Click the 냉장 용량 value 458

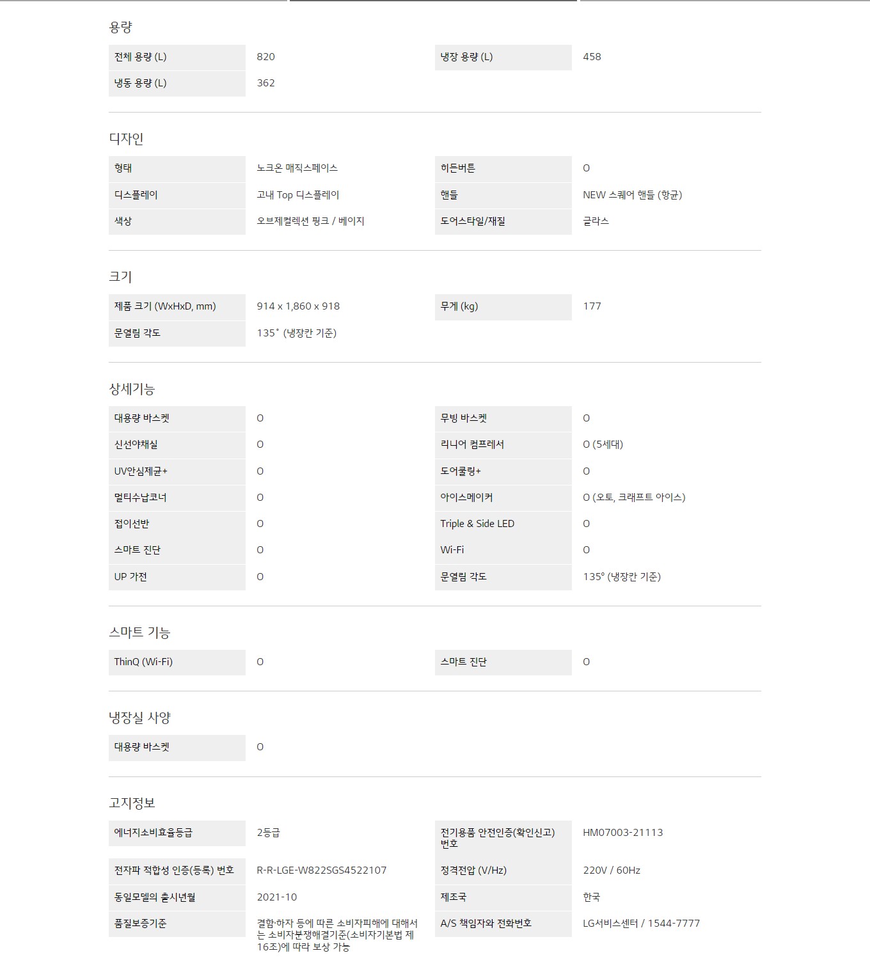tap(592, 57)
